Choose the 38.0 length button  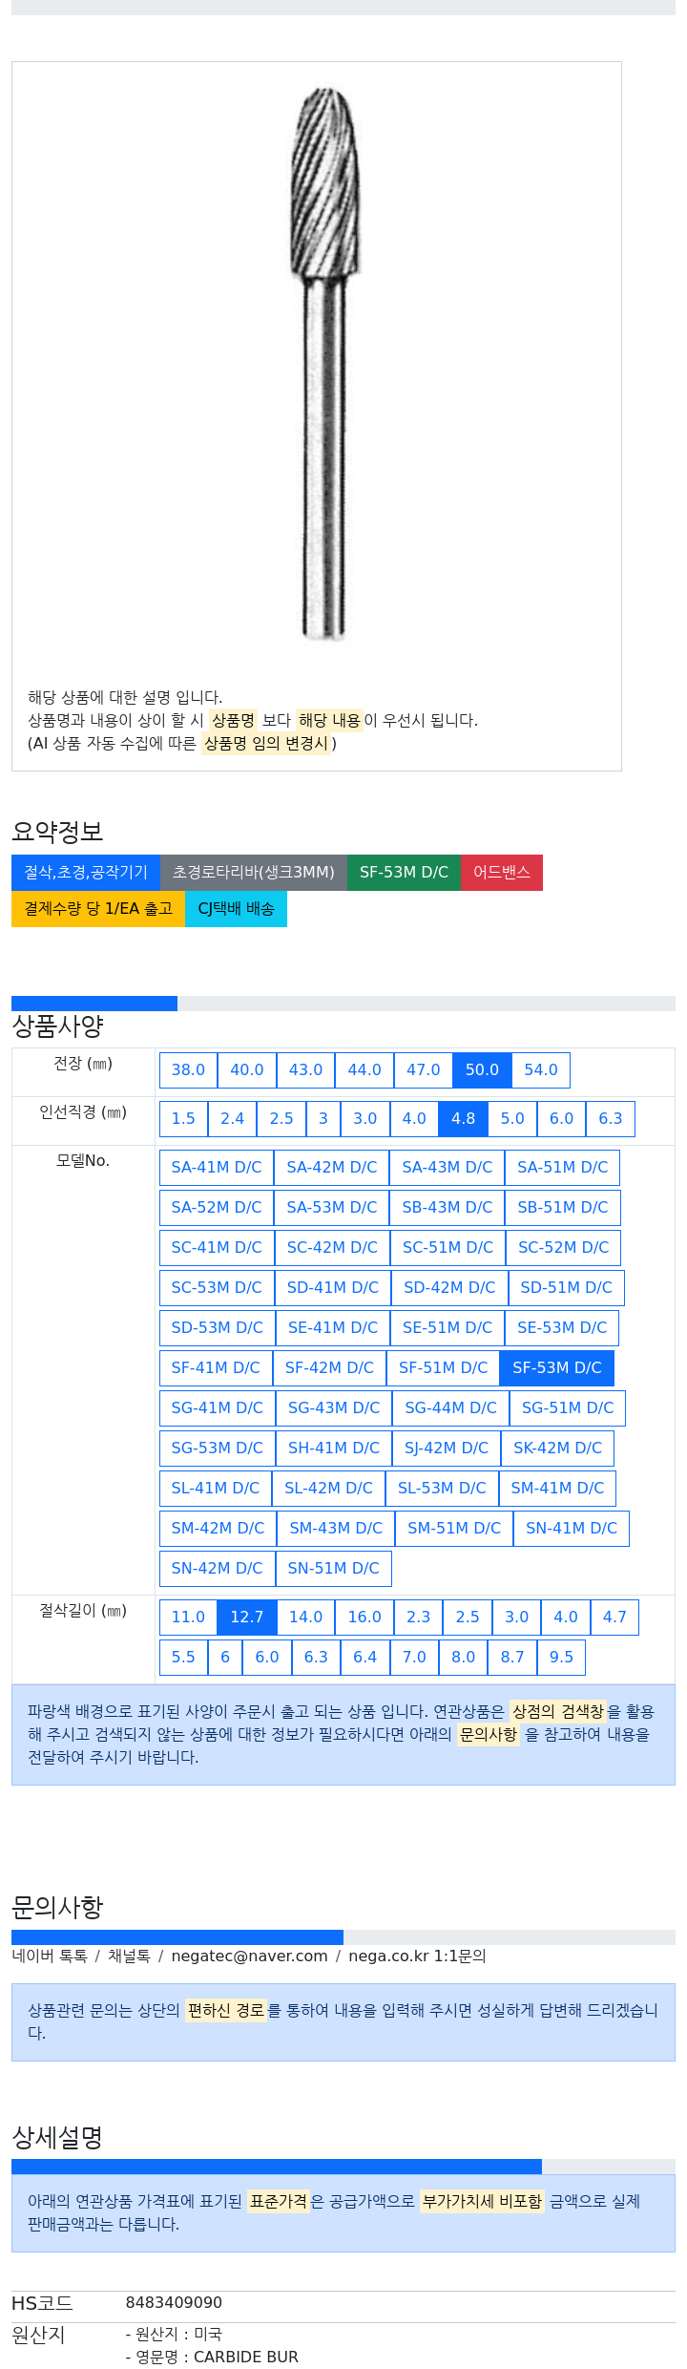[188, 1070]
